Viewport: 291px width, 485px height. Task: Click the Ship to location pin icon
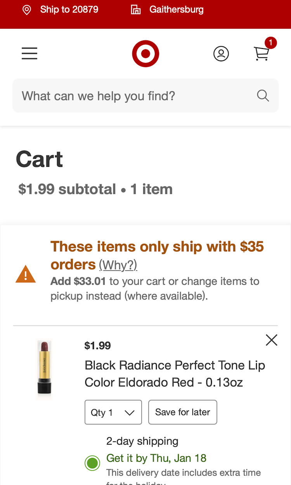click(x=26, y=10)
